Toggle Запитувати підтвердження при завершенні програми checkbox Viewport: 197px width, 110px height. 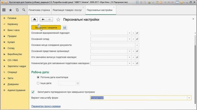click(33, 92)
